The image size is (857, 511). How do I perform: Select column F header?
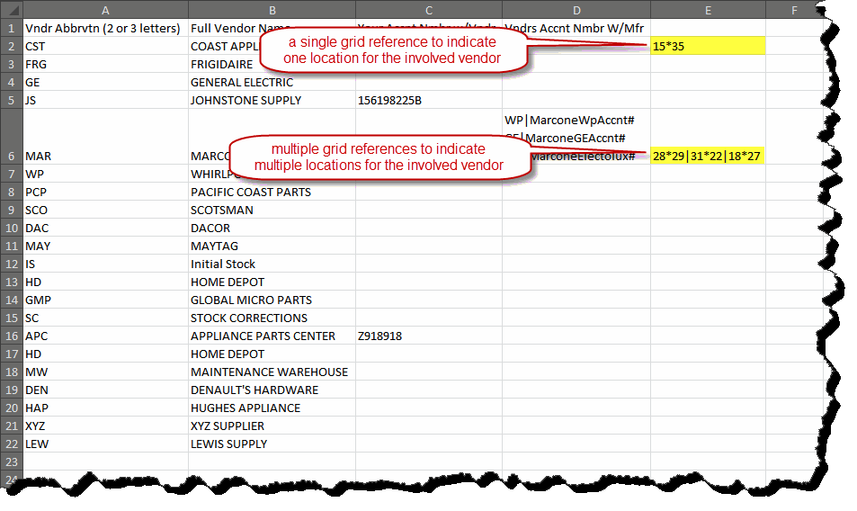tap(793, 10)
